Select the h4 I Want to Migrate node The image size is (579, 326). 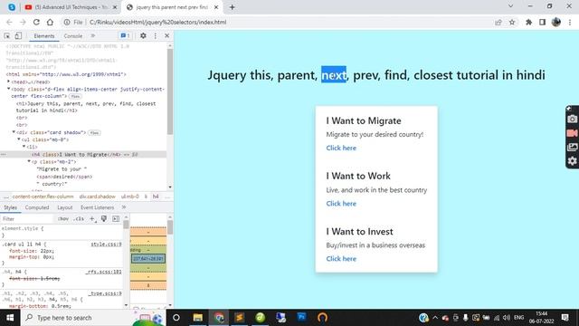click(76, 155)
